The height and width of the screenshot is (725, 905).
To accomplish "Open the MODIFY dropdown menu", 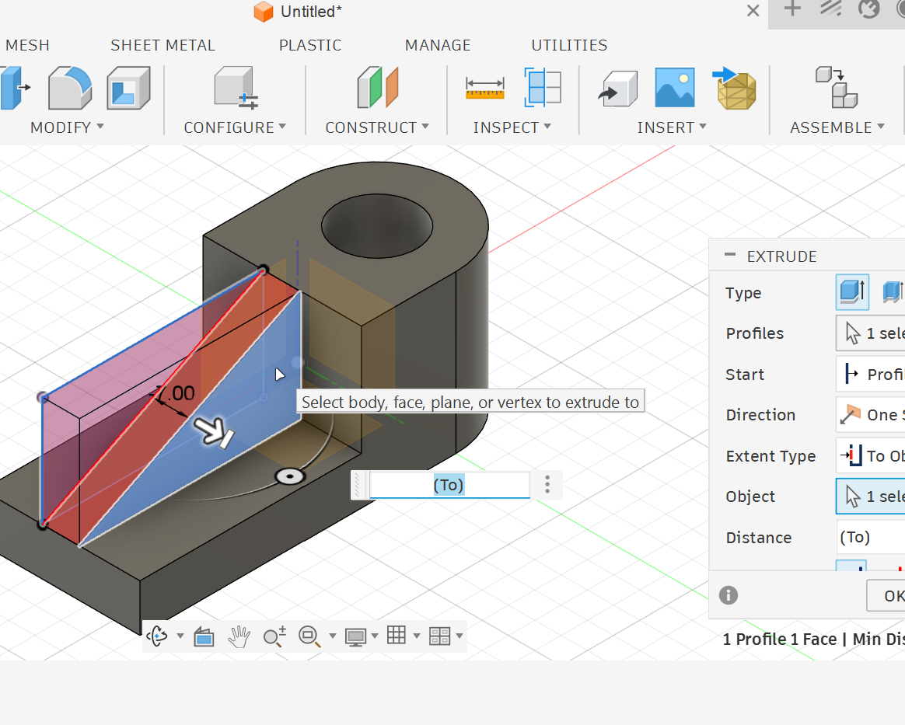I will point(67,127).
